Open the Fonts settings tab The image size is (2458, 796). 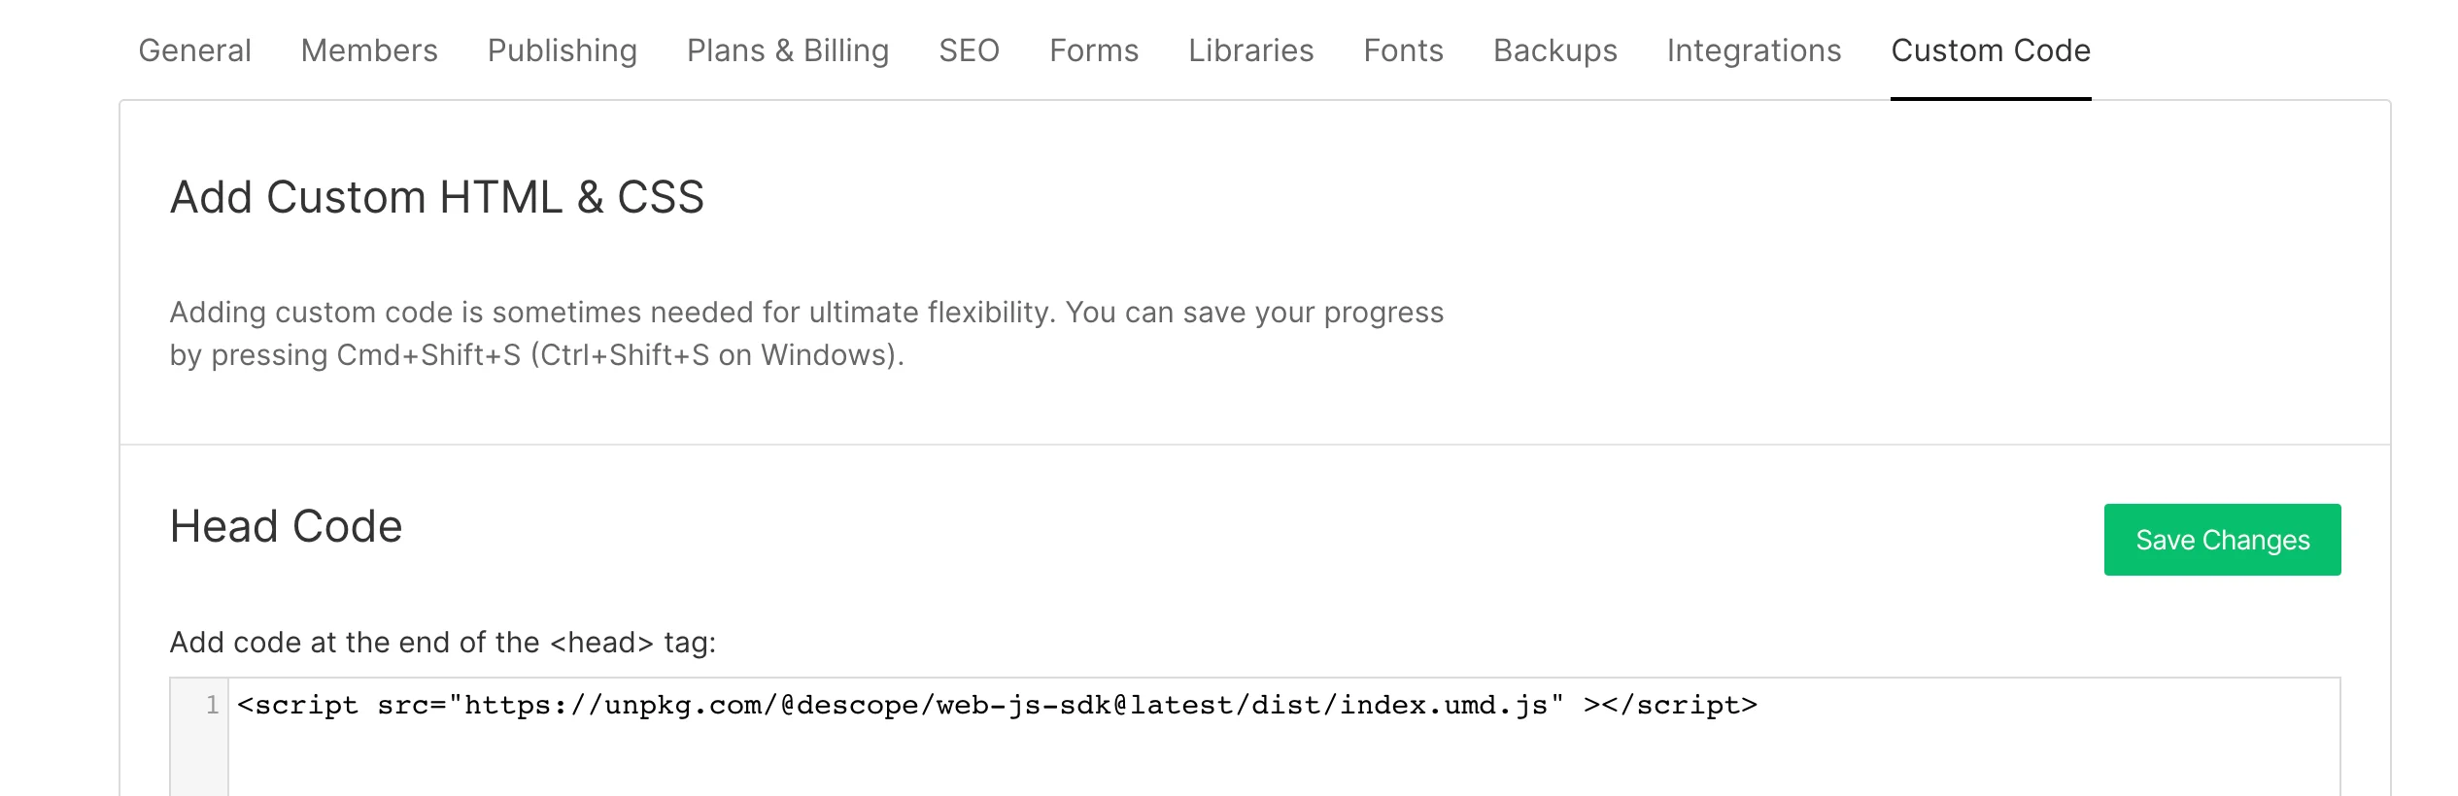pos(1403,50)
